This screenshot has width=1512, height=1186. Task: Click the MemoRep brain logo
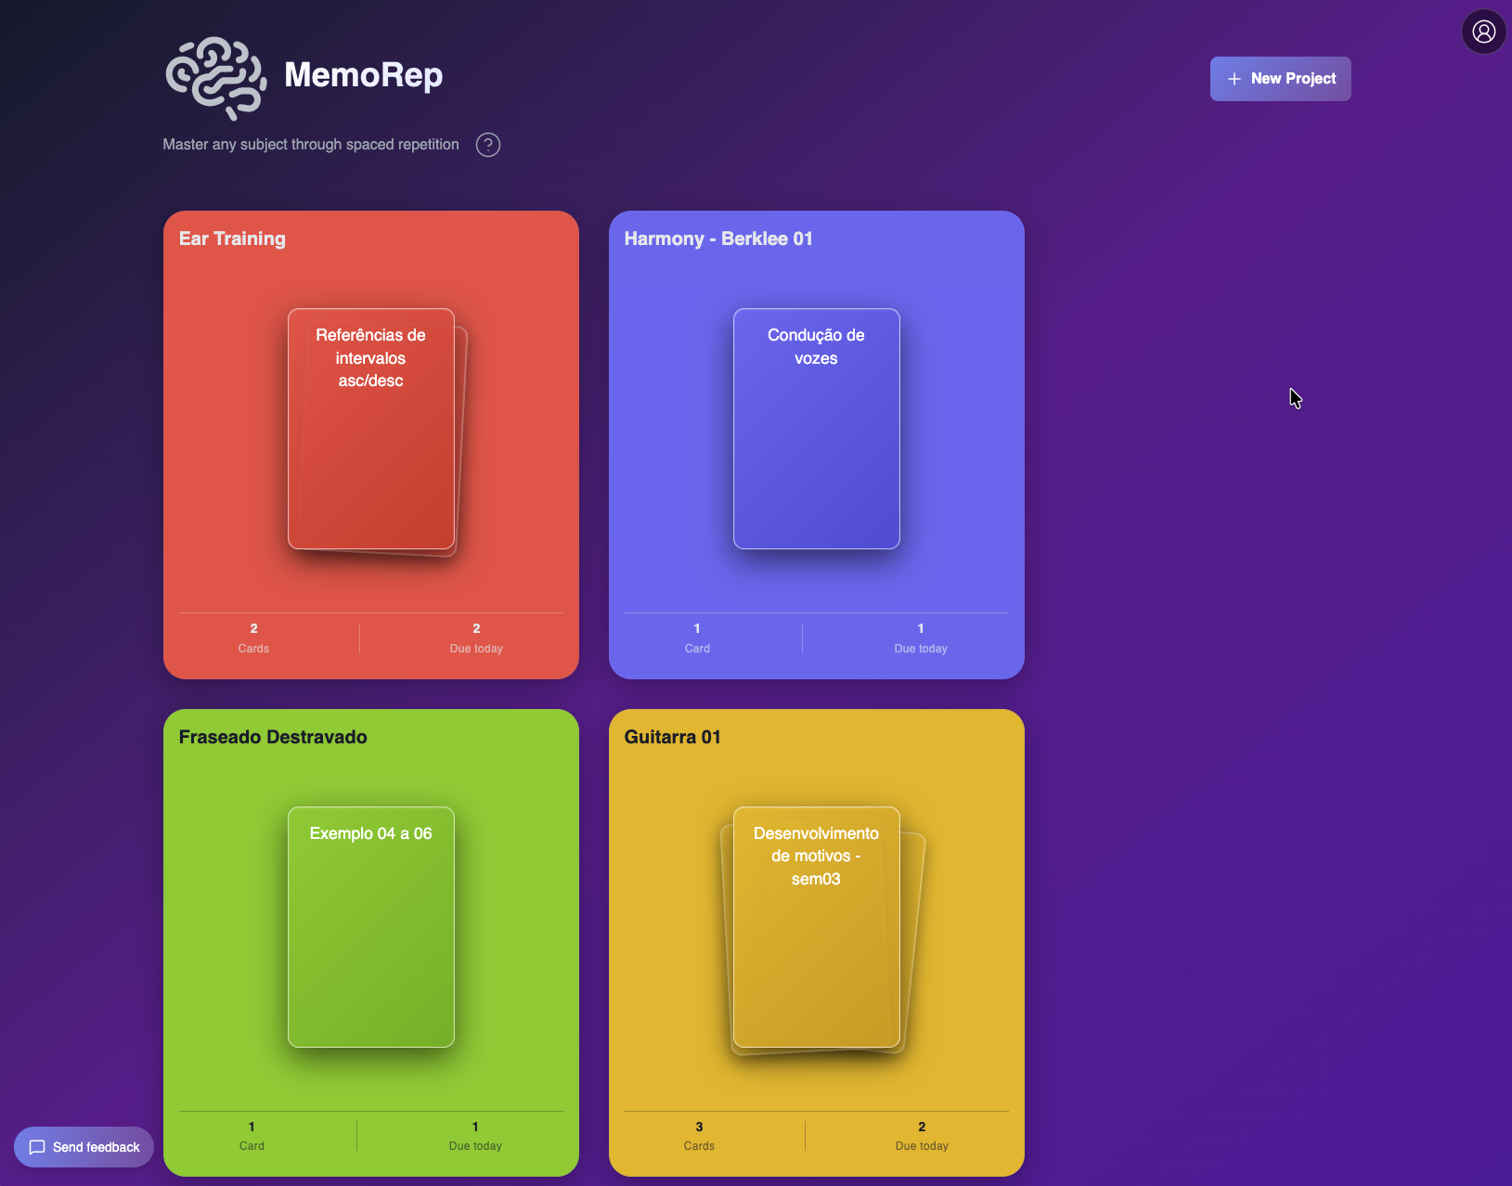pyautogui.click(x=214, y=74)
